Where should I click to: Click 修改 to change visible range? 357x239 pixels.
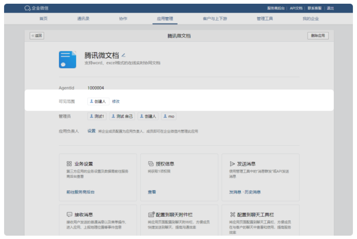coord(116,101)
